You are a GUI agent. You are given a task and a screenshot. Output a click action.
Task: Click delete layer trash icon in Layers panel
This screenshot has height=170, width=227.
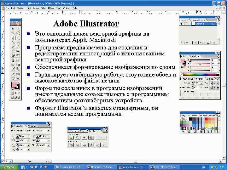click(214, 42)
